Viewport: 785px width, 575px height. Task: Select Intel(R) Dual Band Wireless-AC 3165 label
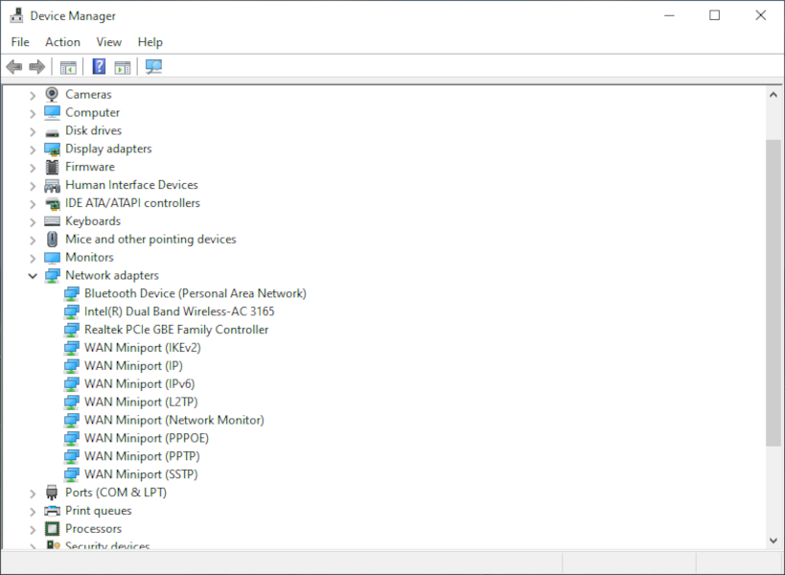179,311
